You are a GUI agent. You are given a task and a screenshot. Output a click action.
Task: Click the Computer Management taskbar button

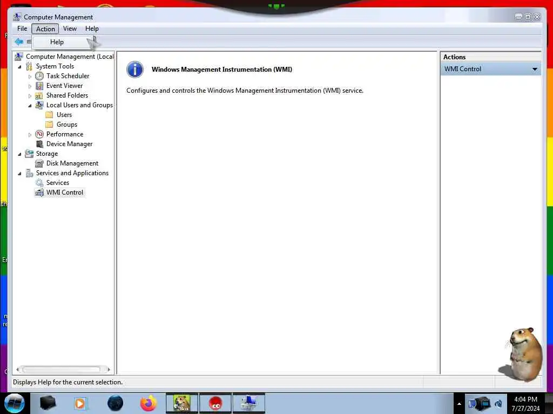249,403
